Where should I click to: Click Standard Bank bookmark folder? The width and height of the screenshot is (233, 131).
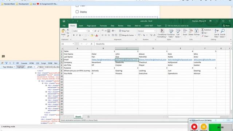(8, 4)
